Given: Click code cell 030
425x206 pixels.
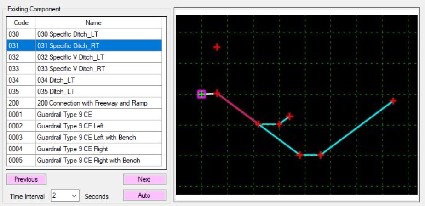Looking at the screenshot, I should pos(21,34).
